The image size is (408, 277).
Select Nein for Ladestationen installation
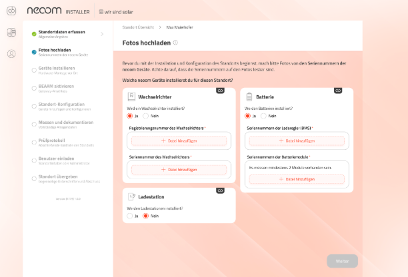coord(145,216)
